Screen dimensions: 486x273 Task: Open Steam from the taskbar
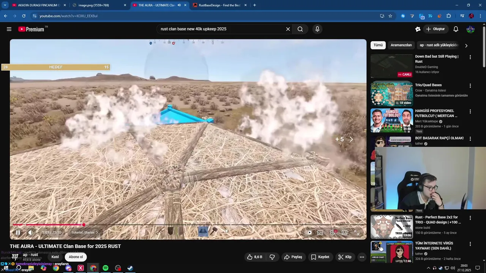[x=130, y=268]
